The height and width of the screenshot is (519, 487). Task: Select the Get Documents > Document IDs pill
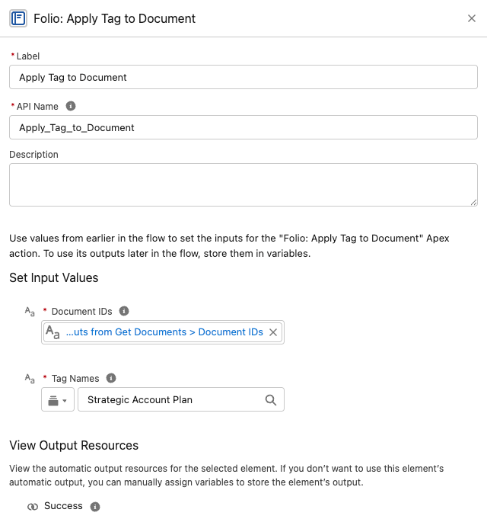(164, 332)
